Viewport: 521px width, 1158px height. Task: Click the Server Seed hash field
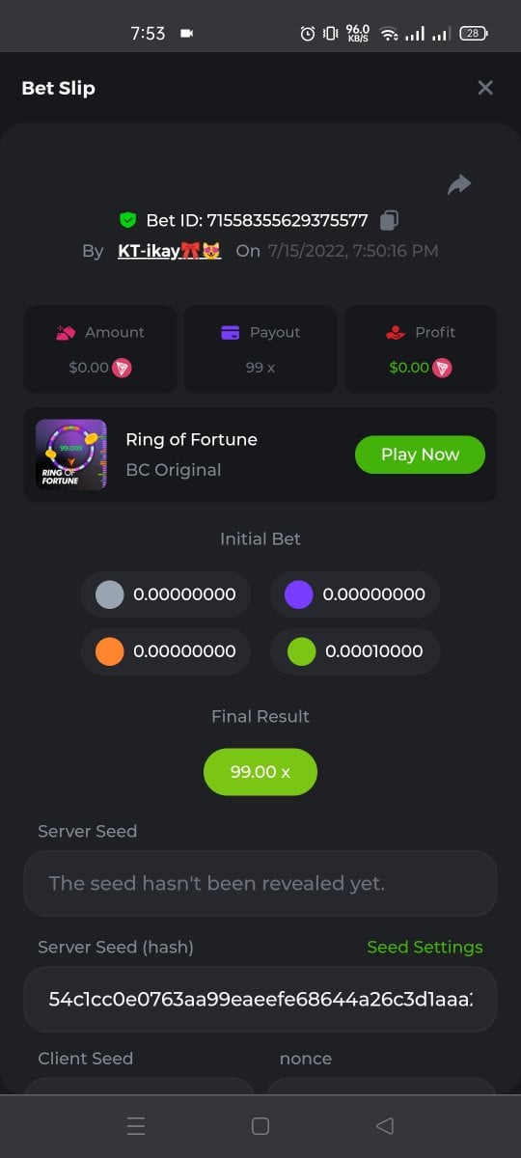click(x=260, y=999)
